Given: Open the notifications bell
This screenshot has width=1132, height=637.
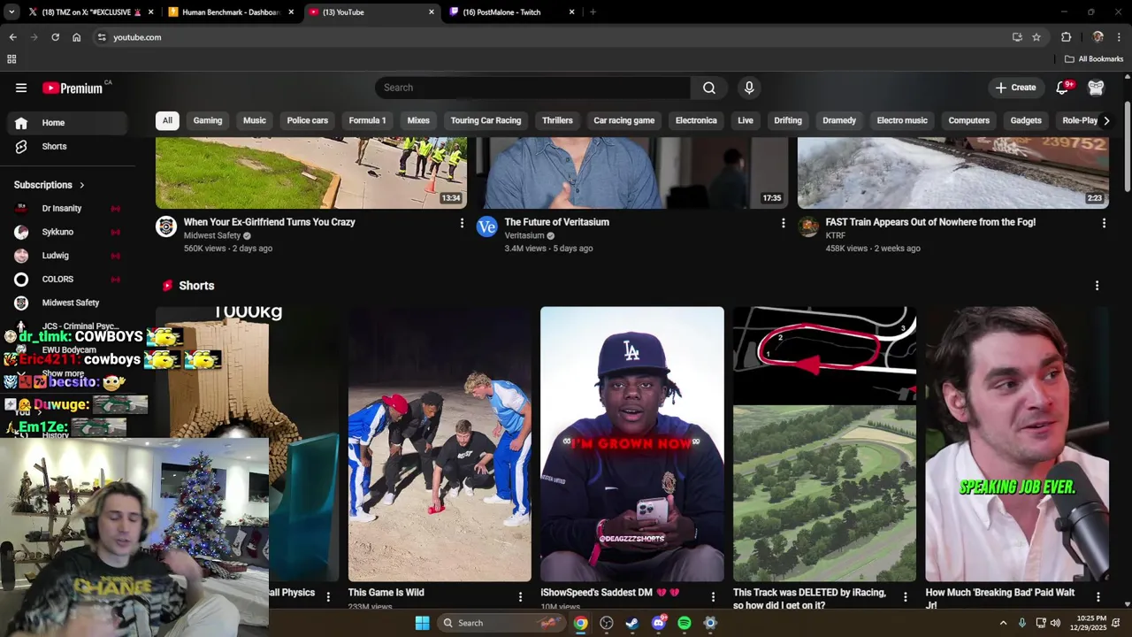Looking at the screenshot, I should [x=1062, y=88].
